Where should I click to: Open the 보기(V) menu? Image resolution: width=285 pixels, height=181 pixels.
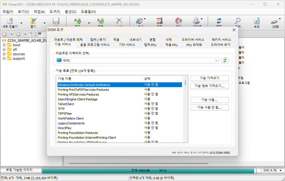coord(23,12)
